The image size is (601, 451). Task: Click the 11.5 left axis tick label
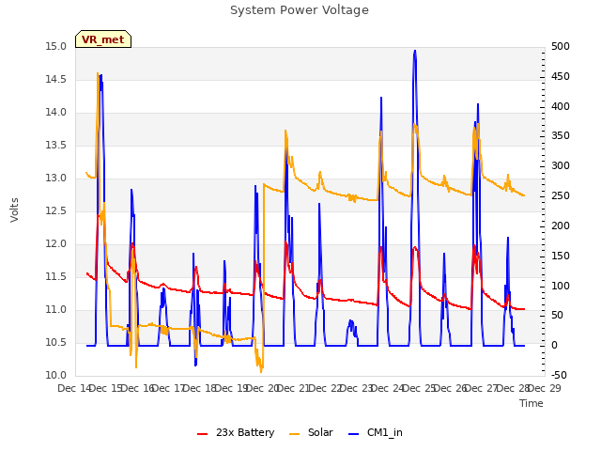[56, 277]
